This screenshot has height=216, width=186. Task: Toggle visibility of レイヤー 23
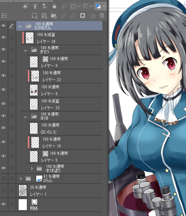pyautogui.click(x=3, y=104)
